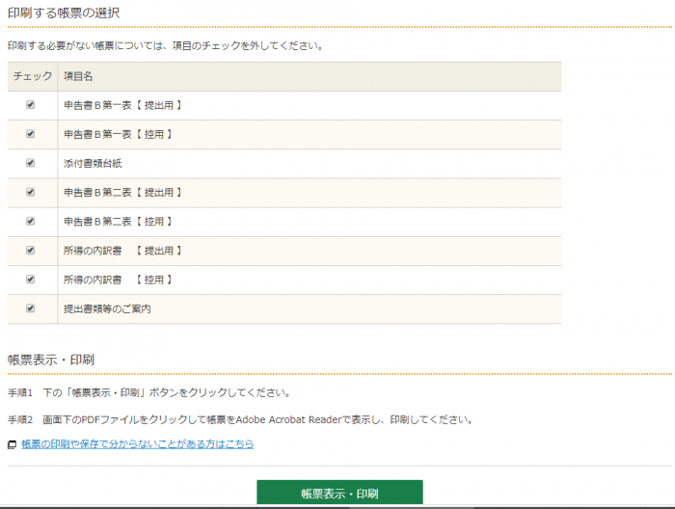Click the 手順1 instruction text
The height and width of the screenshot is (509, 675).
149,392
